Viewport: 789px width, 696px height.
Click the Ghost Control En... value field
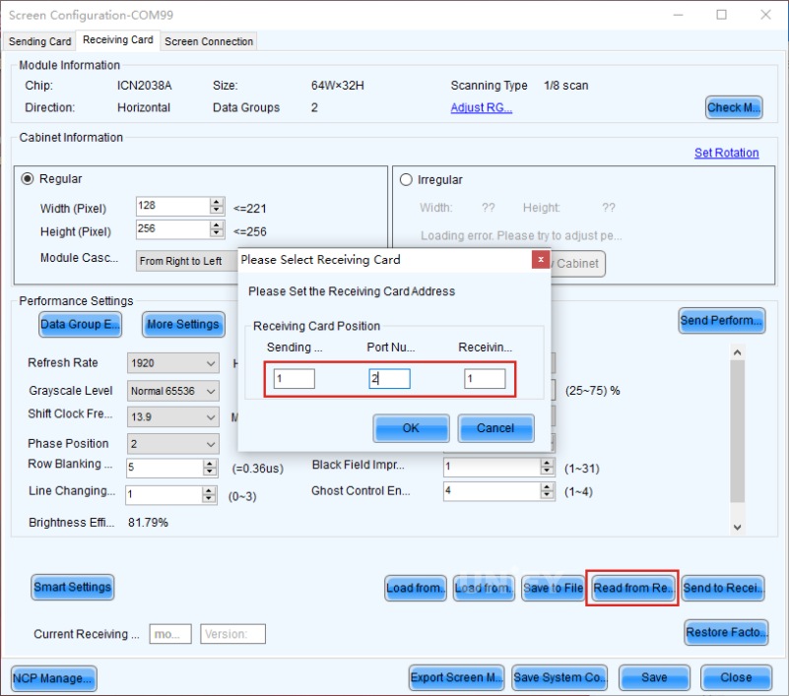[x=492, y=491]
